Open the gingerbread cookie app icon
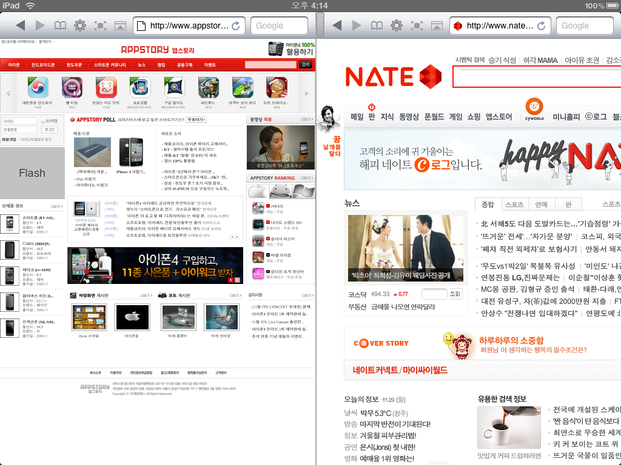The image size is (621, 465). (x=277, y=87)
